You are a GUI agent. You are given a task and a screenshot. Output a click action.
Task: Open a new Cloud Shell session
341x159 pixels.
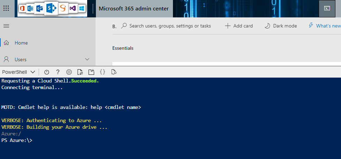[91, 72]
